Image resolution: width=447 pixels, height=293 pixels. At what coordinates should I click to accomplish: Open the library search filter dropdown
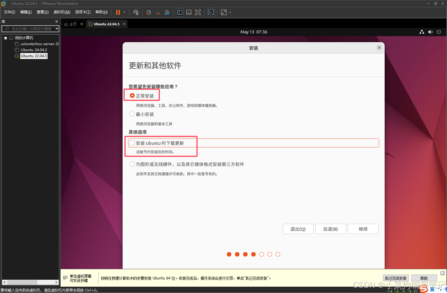(x=57, y=29)
